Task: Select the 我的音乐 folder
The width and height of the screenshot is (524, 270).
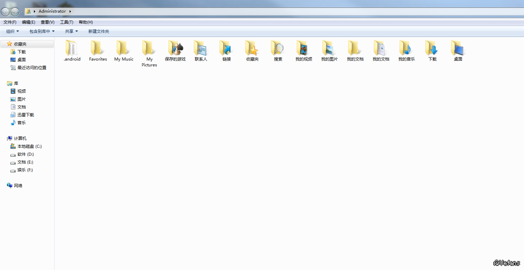Action: 407,48
